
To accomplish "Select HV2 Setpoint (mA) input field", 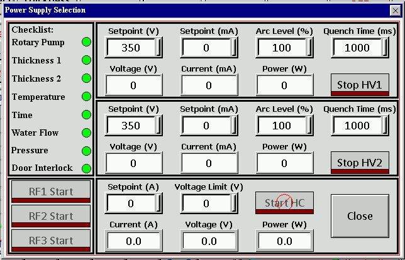I will coord(209,126).
